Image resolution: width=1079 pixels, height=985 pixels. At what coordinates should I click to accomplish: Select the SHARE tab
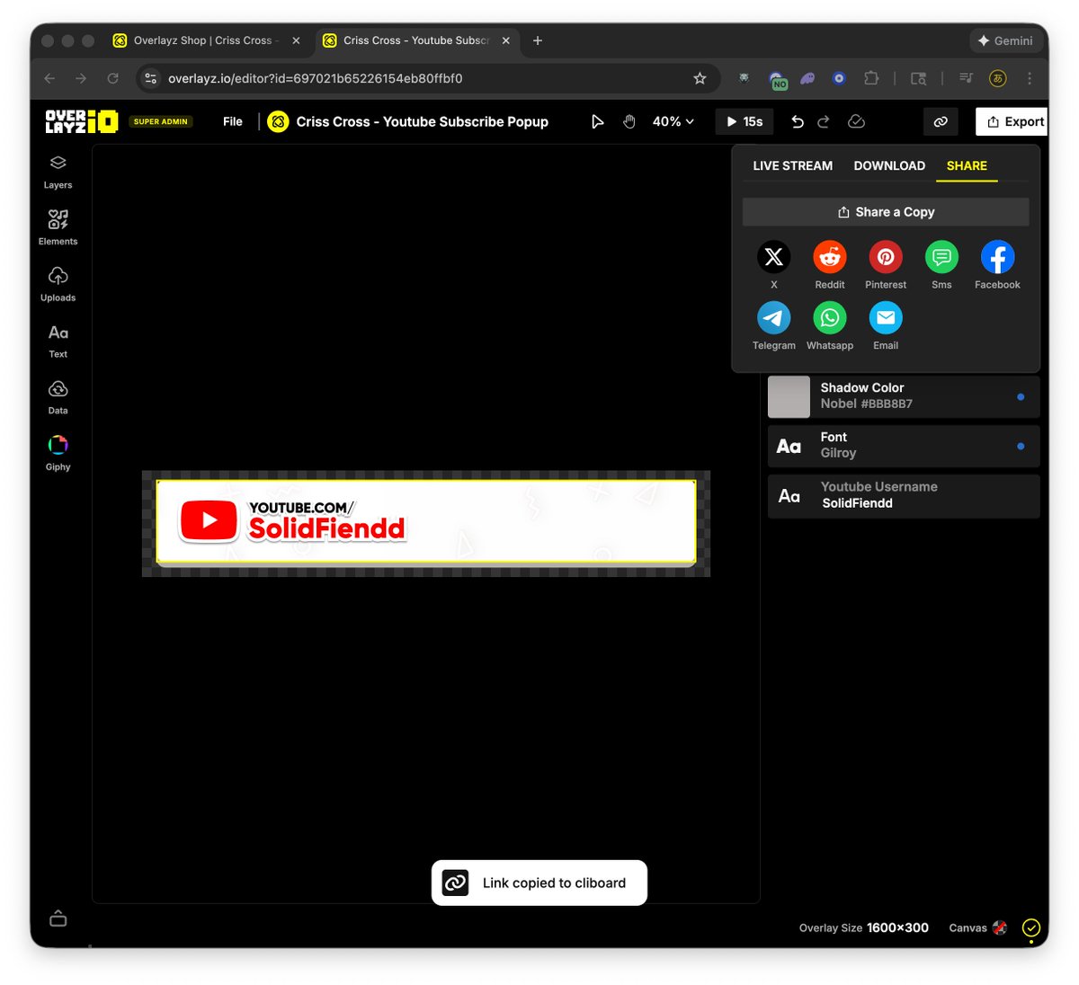pyautogui.click(x=967, y=165)
